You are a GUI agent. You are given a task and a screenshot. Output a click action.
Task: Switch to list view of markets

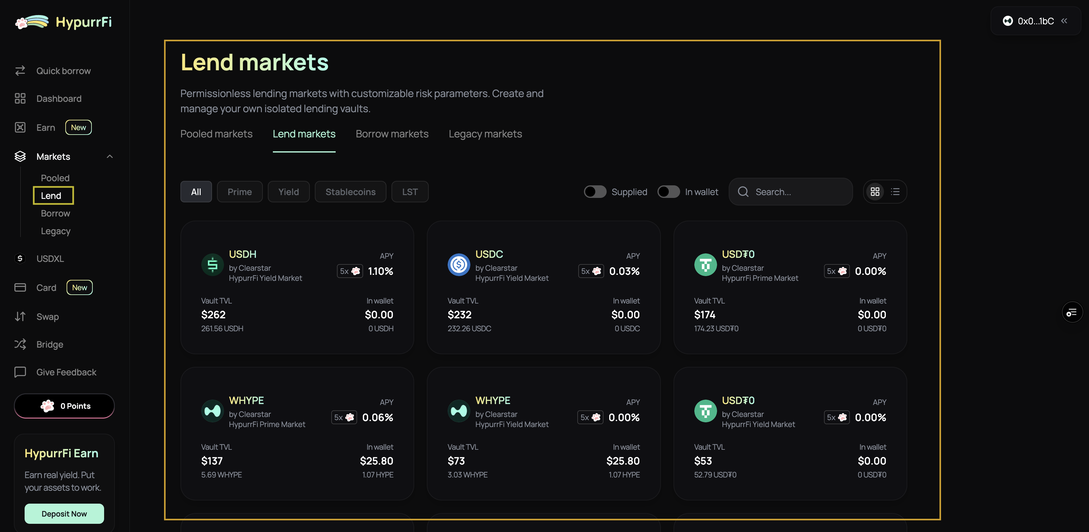[x=895, y=191]
